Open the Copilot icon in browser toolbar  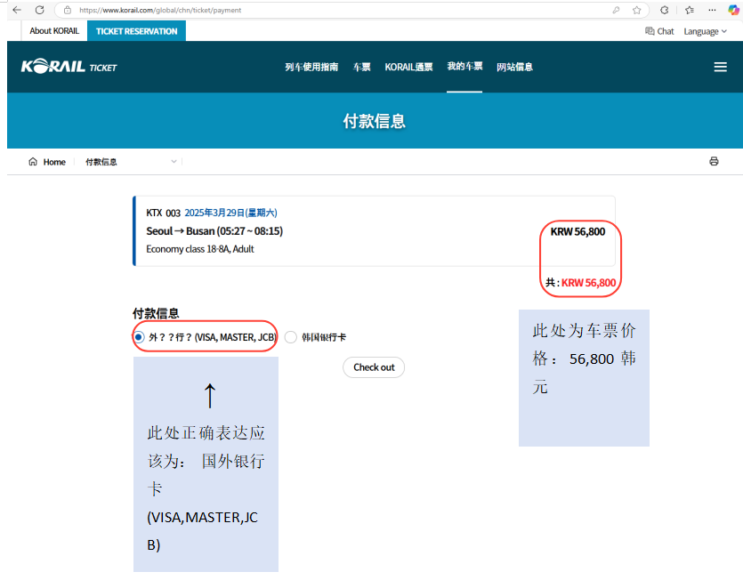pos(734,10)
